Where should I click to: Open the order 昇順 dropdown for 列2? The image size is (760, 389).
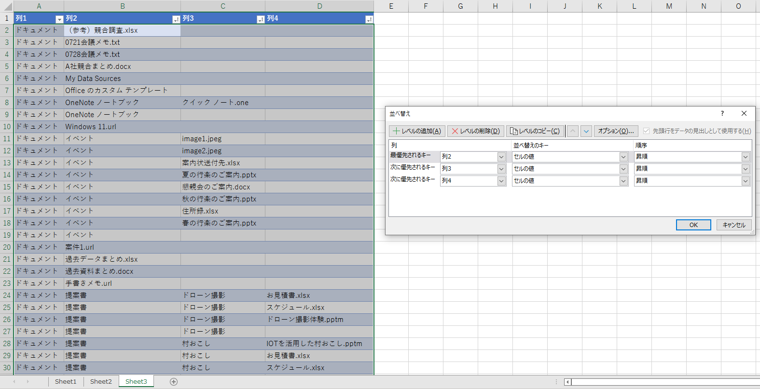(x=746, y=157)
